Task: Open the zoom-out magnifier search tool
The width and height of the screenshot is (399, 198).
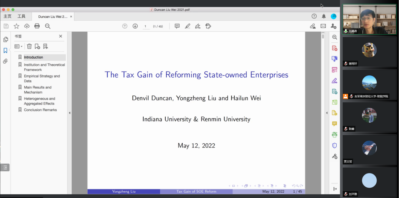Action: coord(48,26)
